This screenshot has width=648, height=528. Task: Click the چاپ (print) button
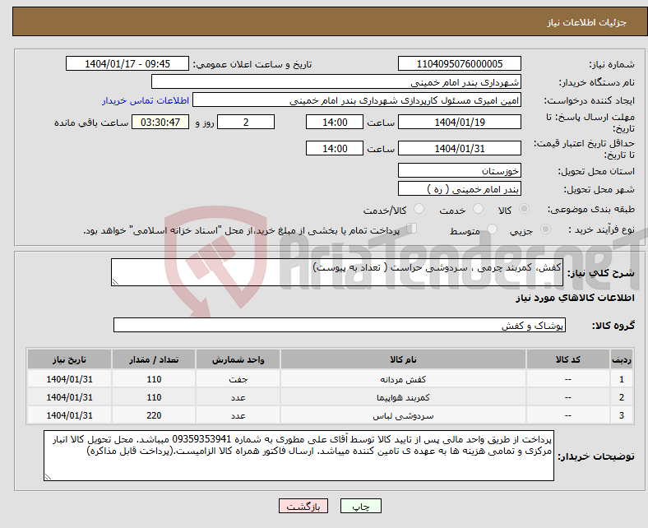pyautogui.click(x=360, y=506)
